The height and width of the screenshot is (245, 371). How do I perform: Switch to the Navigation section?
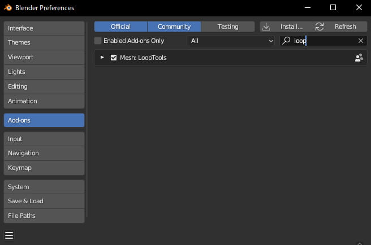point(44,153)
